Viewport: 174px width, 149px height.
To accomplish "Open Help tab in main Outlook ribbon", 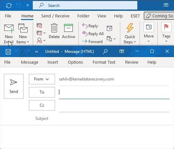I will click(x=118, y=16).
